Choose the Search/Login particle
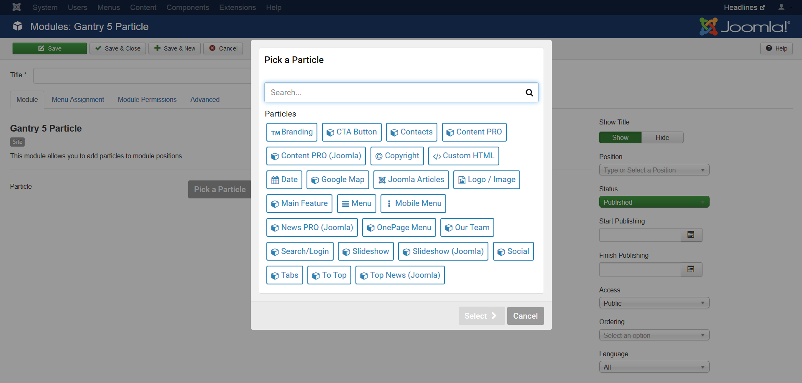 coord(300,251)
